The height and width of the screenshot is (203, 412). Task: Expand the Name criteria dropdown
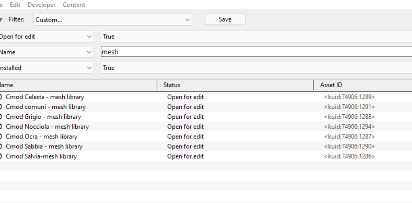(x=46, y=52)
